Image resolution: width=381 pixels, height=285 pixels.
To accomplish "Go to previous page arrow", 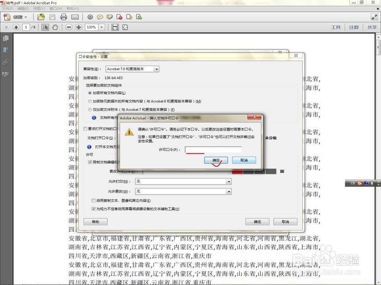I will (6, 27).
